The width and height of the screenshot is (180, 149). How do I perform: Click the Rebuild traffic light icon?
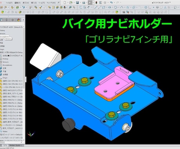pos(96,2)
